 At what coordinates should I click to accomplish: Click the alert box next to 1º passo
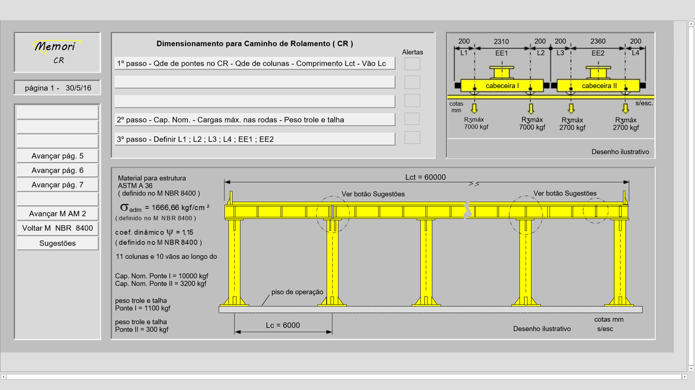pos(412,63)
